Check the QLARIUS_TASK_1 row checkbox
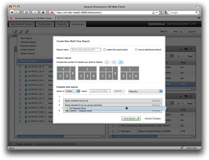Viewport: 209px width, 160px height. [x=20, y=121]
